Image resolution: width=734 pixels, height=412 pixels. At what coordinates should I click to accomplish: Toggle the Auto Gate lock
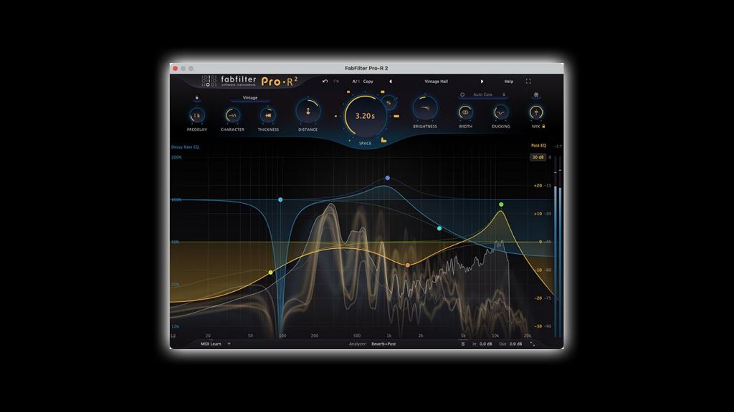(504, 94)
